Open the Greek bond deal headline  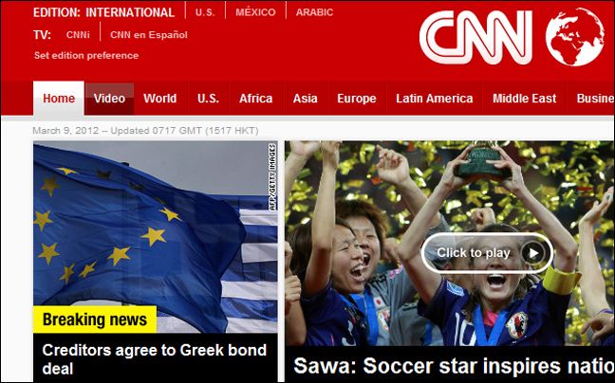155,359
